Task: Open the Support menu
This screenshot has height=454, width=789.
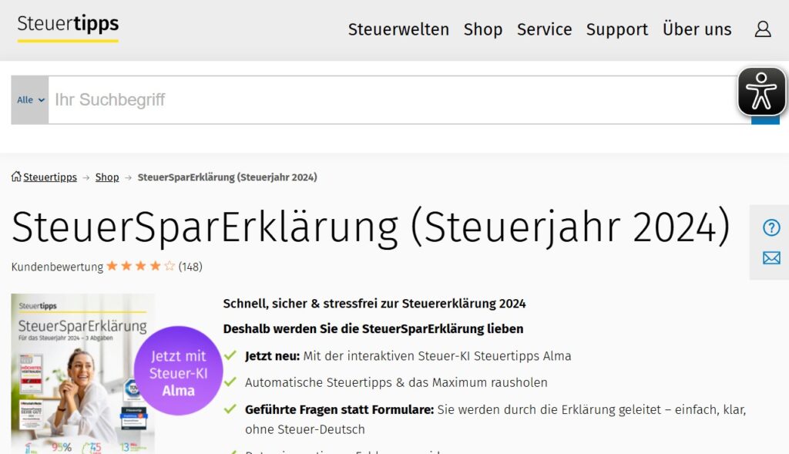Action: pyautogui.click(x=616, y=29)
